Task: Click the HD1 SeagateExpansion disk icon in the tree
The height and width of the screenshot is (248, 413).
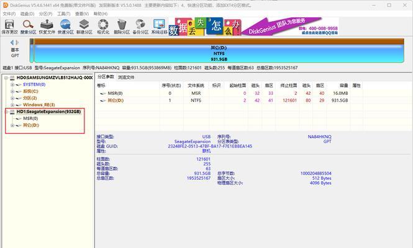Action: 12,112
